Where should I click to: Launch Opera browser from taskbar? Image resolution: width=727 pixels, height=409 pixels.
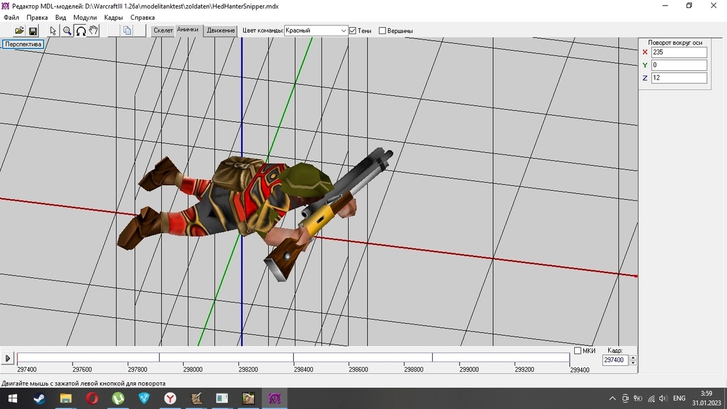click(x=92, y=398)
